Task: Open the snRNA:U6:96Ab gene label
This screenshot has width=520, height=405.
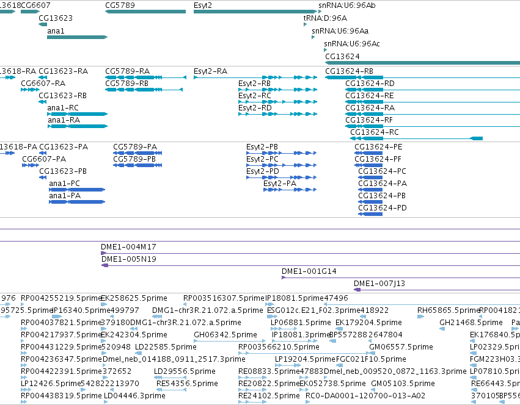Action: pos(347,5)
